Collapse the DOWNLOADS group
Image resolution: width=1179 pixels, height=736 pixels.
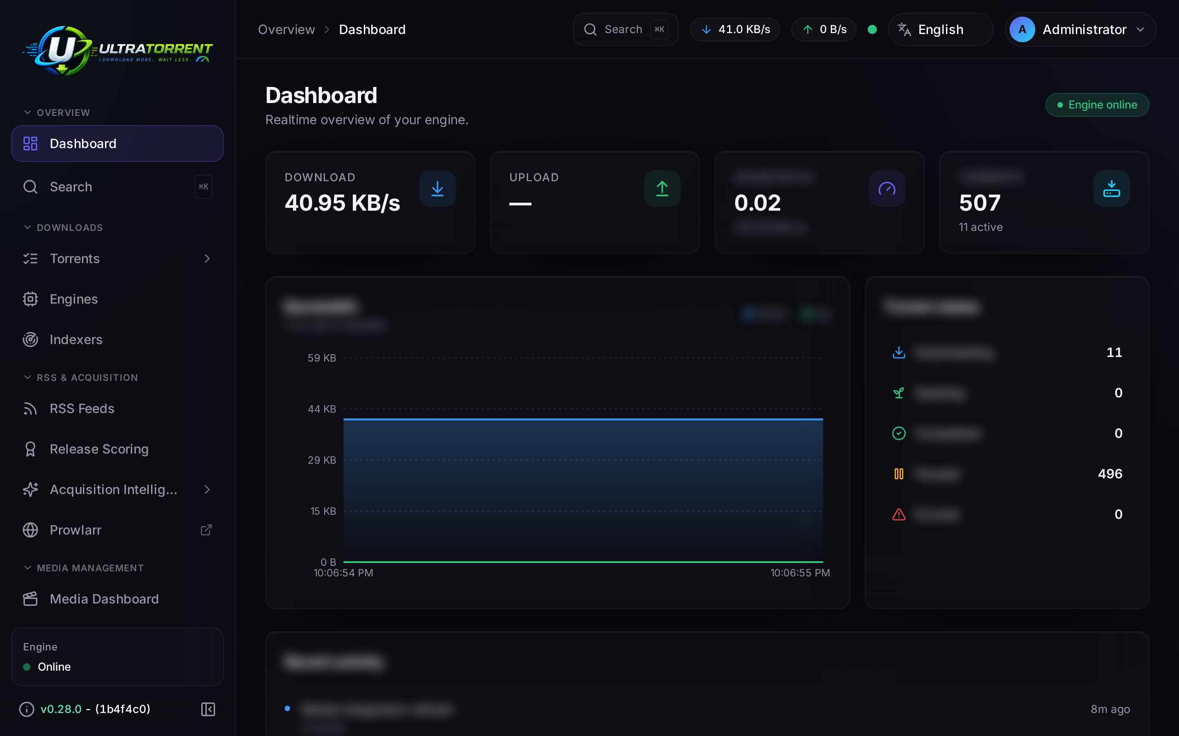(x=64, y=227)
